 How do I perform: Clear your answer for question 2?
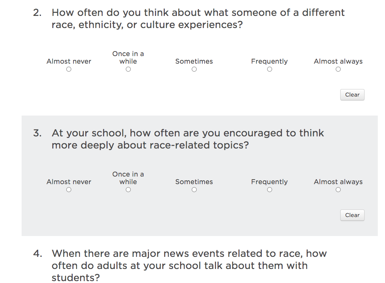pos(352,95)
